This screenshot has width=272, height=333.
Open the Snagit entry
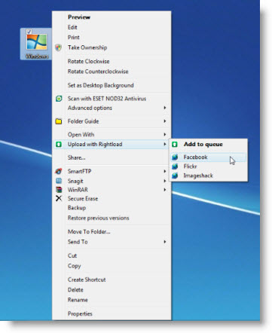tap(75, 181)
